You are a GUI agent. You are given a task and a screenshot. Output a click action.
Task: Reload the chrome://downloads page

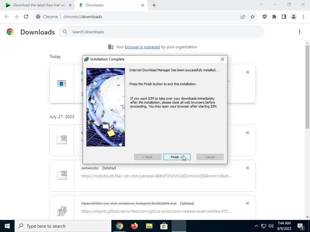coord(26,17)
